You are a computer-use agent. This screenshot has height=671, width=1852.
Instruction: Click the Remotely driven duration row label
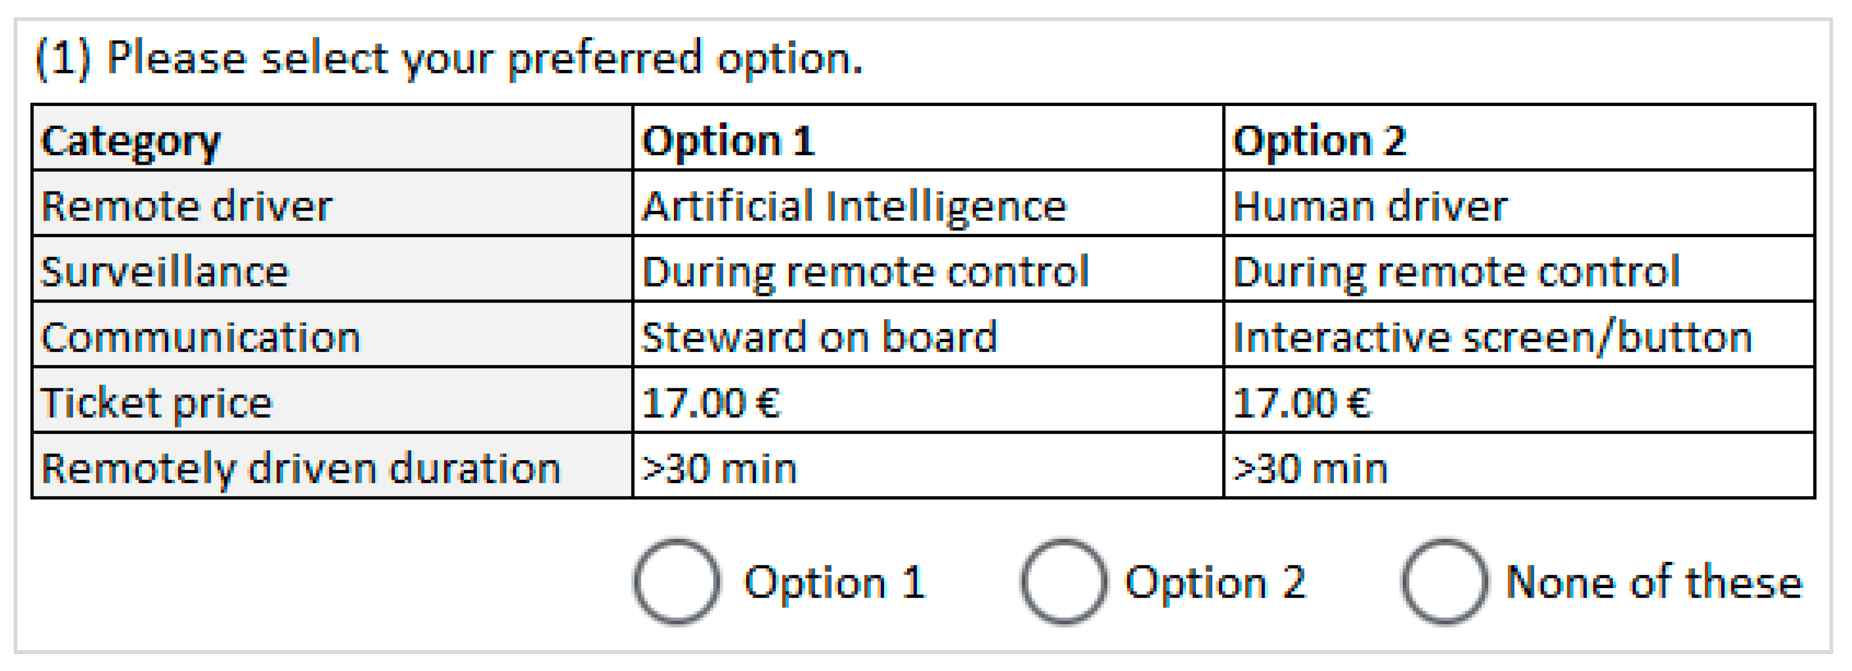tap(300, 468)
